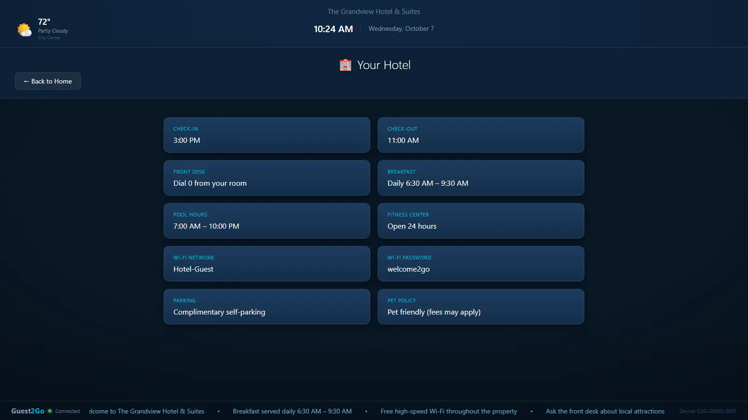
Task: Select the Pool Hours card
Action: [x=267, y=221]
